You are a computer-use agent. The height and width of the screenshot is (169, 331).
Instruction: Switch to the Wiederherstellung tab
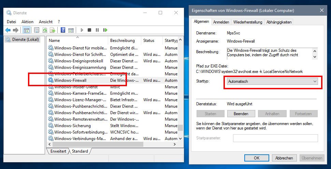[248, 22]
